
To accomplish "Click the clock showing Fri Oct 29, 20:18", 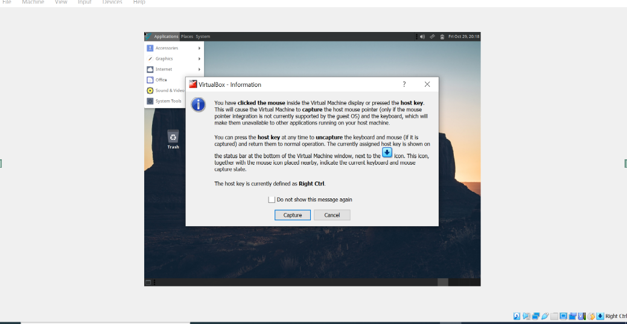I will [463, 36].
